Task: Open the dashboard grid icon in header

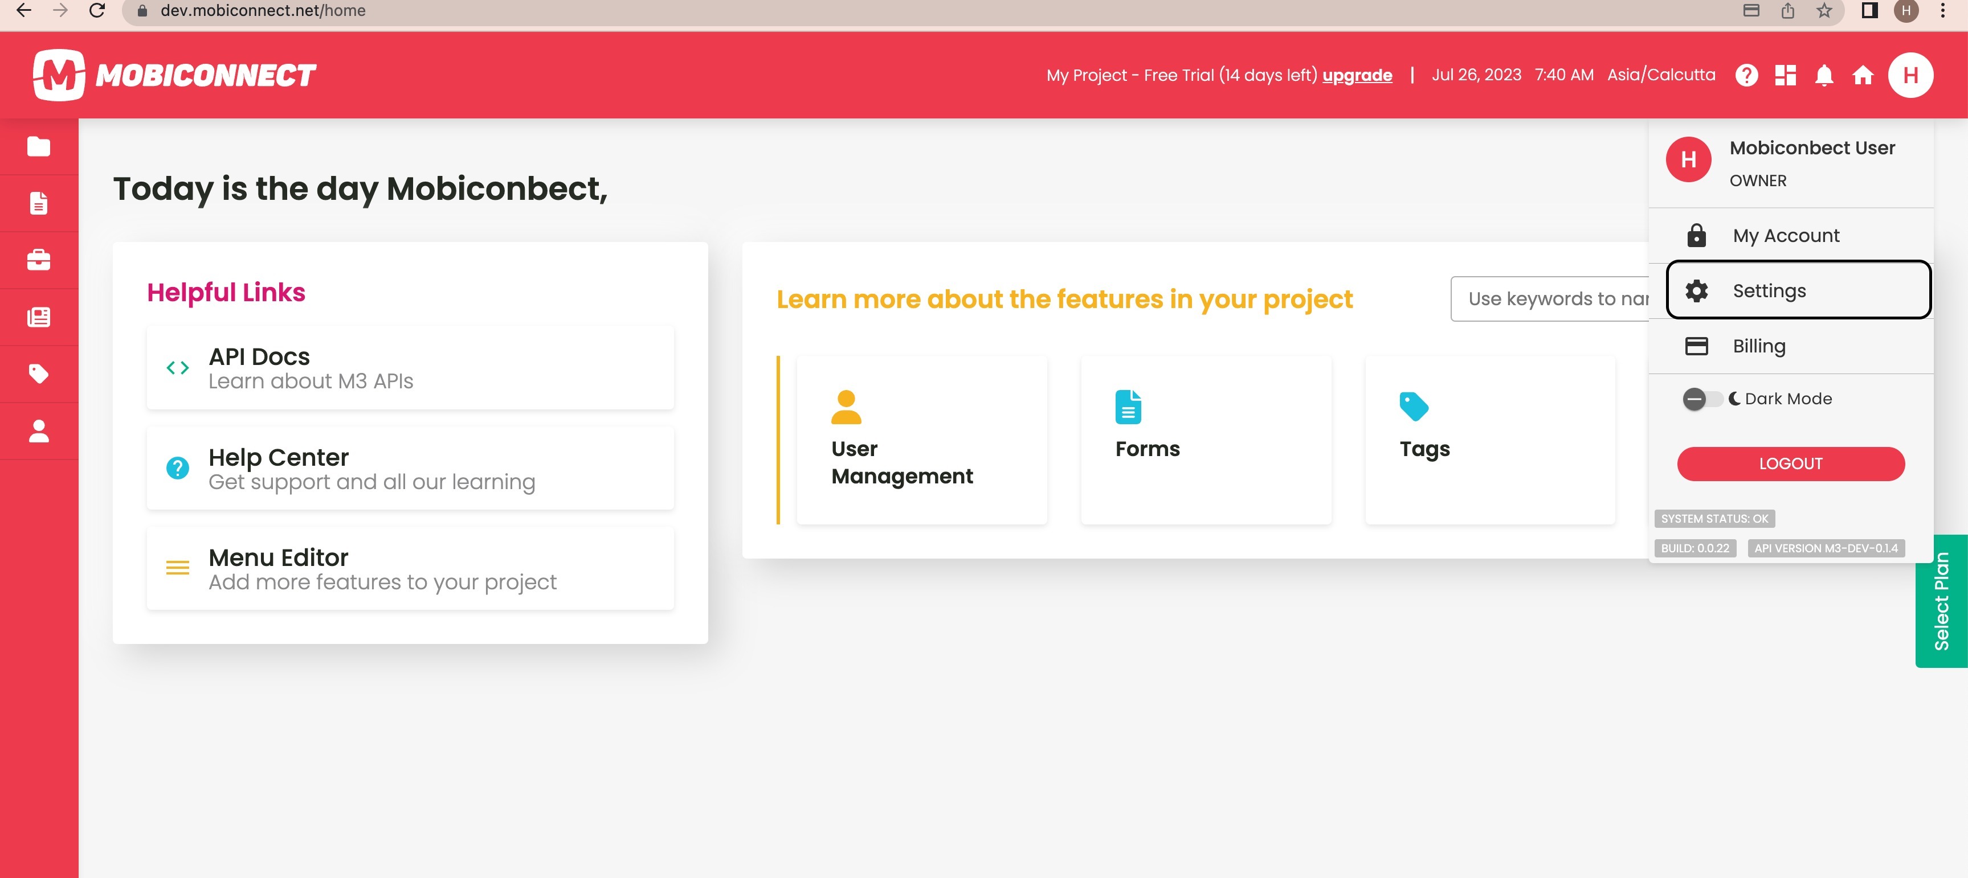Action: [1786, 75]
